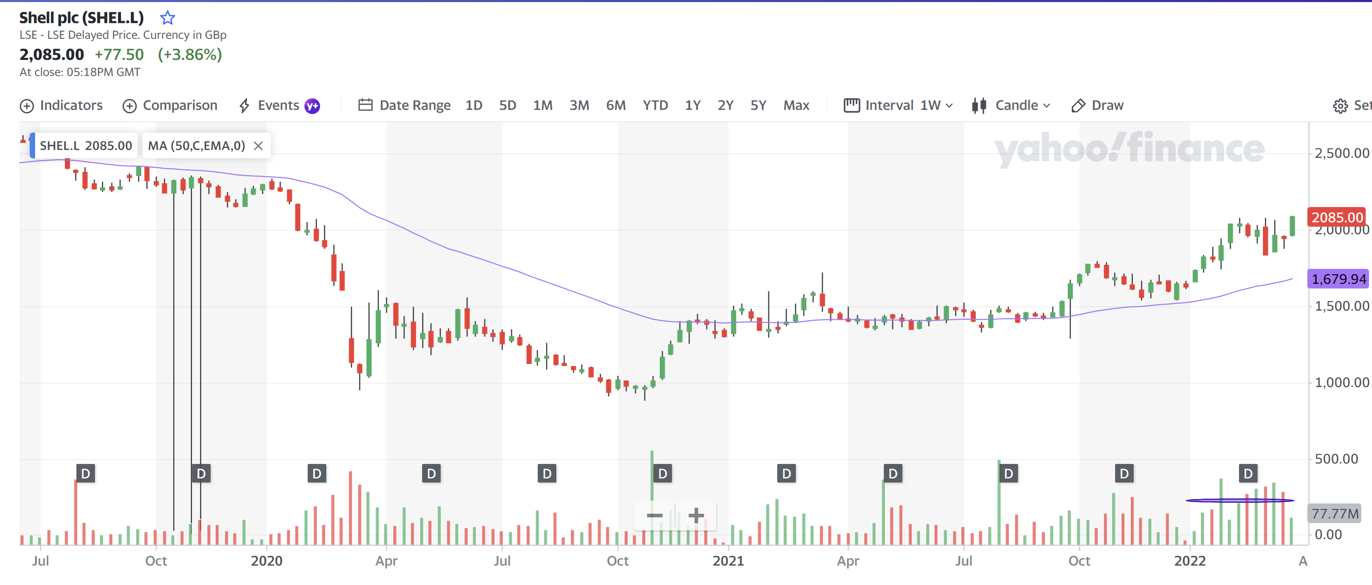The height and width of the screenshot is (585, 1372).
Task: Open dividend marker after 2021 label
Action: coord(787,473)
